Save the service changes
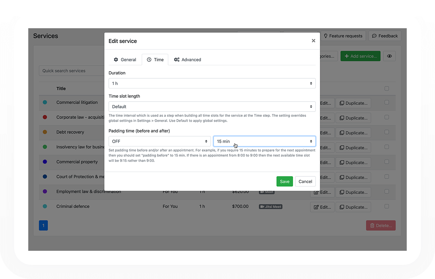Screen dimensions: 435x279 click(x=284, y=182)
